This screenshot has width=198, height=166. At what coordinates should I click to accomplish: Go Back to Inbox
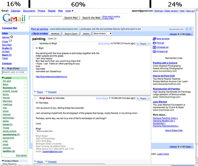click(40, 33)
